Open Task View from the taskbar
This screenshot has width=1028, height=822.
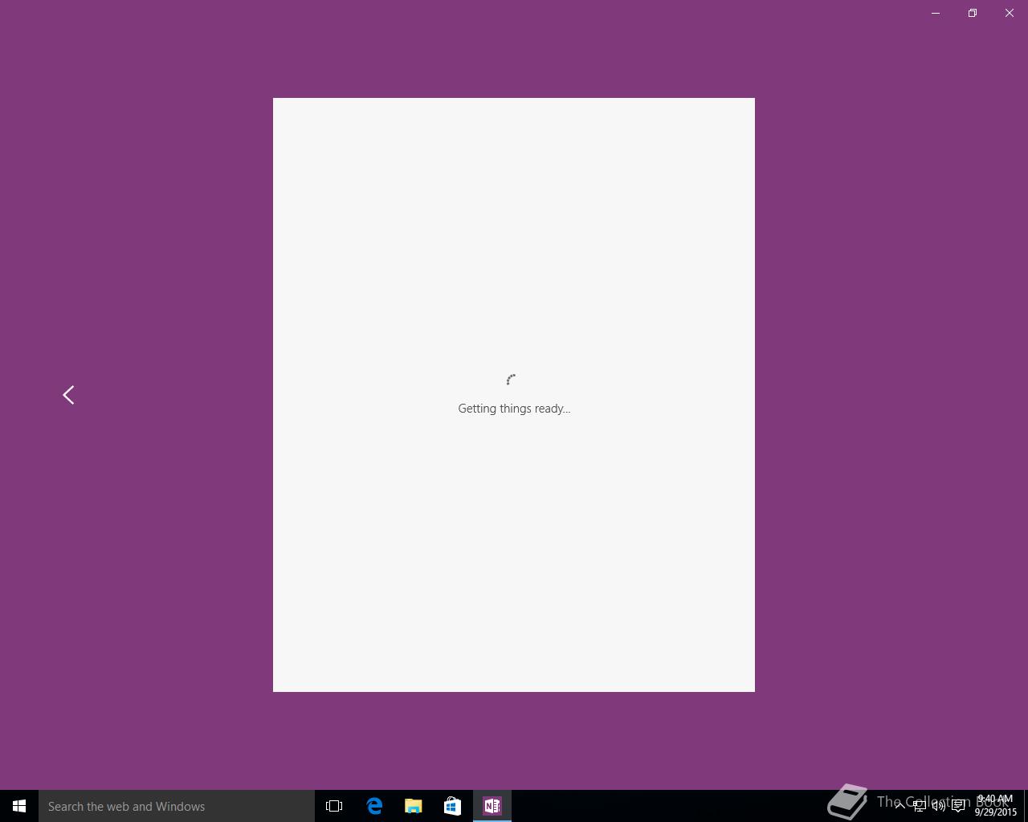334,806
